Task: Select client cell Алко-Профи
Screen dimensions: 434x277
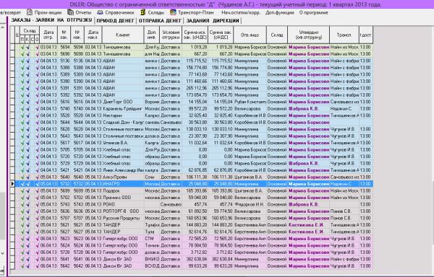Action: click(x=123, y=177)
